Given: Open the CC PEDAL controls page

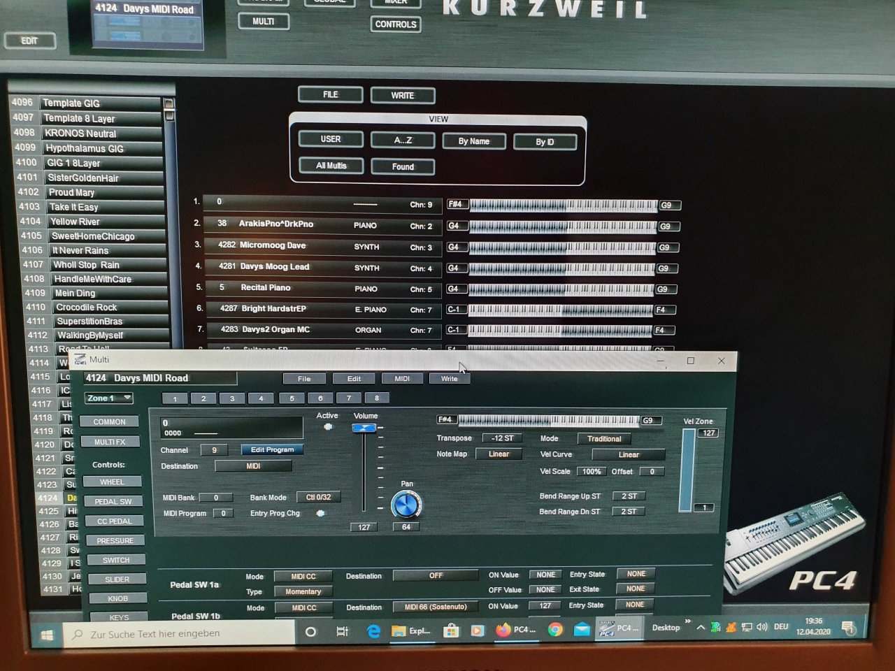Looking at the screenshot, I should pos(114,521).
